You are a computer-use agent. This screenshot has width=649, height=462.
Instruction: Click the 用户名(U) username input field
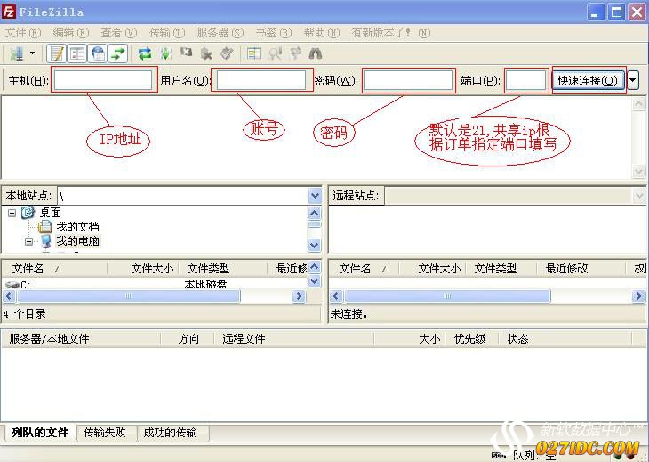tap(261, 80)
